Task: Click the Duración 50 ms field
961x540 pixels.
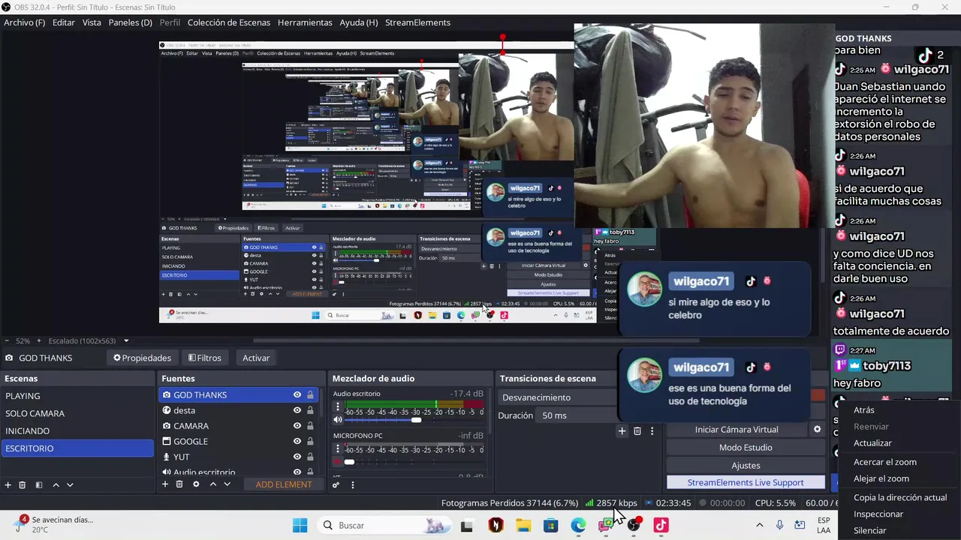Action: tap(576, 415)
